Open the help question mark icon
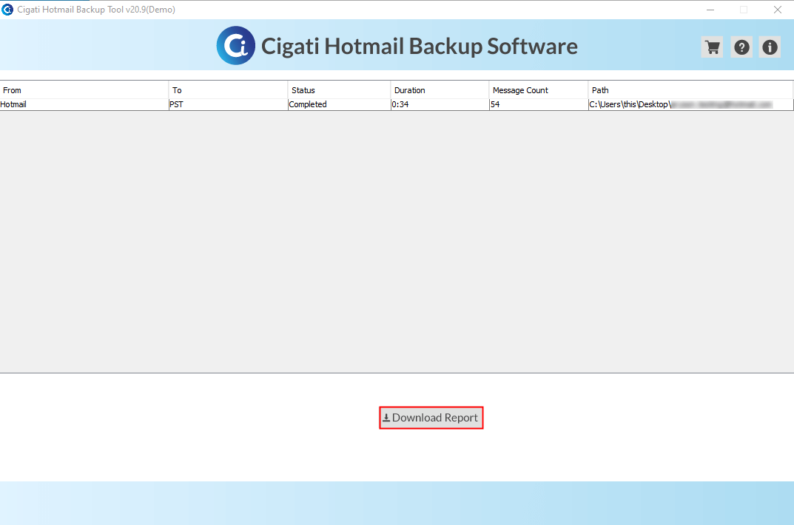794x525 pixels. click(741, 47)
